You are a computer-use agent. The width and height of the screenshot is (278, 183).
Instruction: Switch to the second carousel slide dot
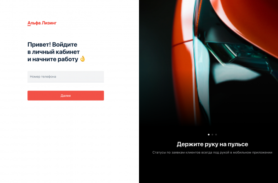click(212, 135)
